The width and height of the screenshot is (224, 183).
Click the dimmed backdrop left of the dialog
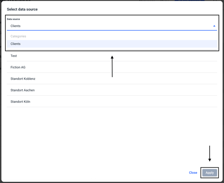click(0, 100)
